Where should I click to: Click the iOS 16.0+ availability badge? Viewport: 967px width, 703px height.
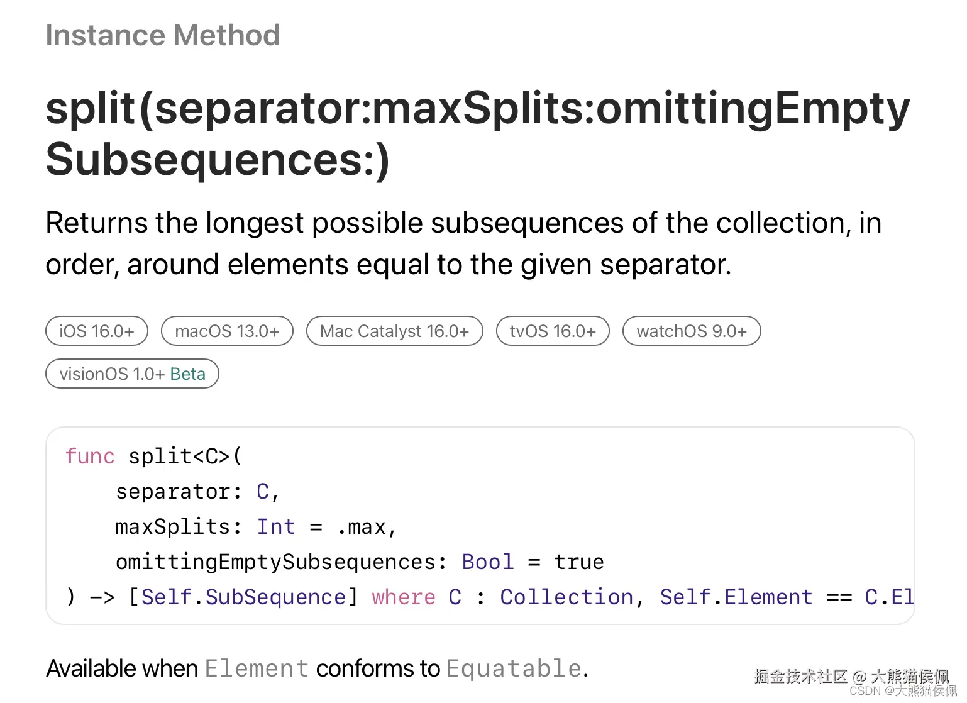point(97,331)
